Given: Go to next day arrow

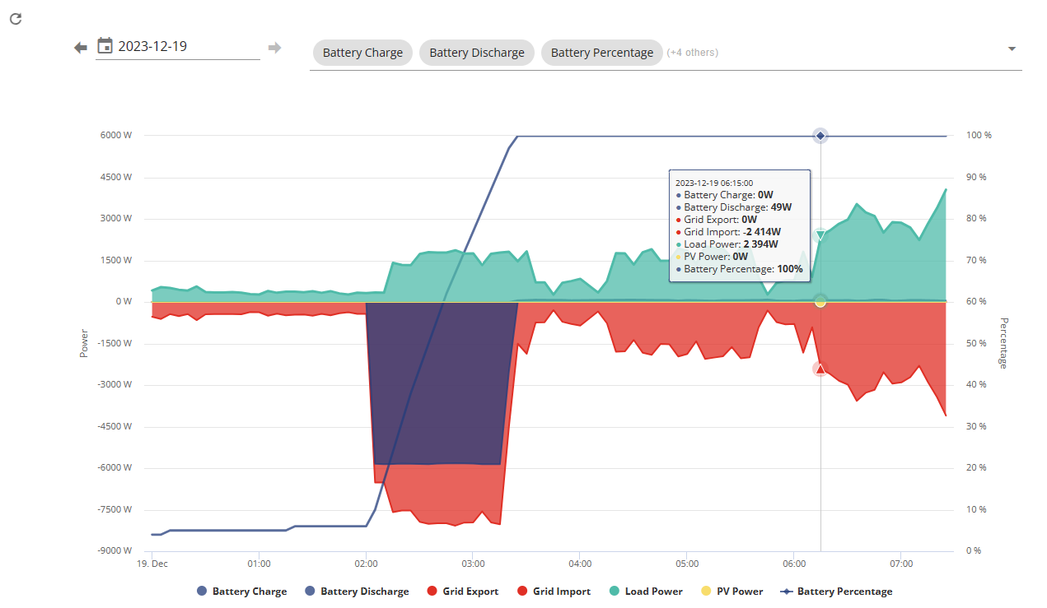Looking at the screenshot, I should [275, 48].
